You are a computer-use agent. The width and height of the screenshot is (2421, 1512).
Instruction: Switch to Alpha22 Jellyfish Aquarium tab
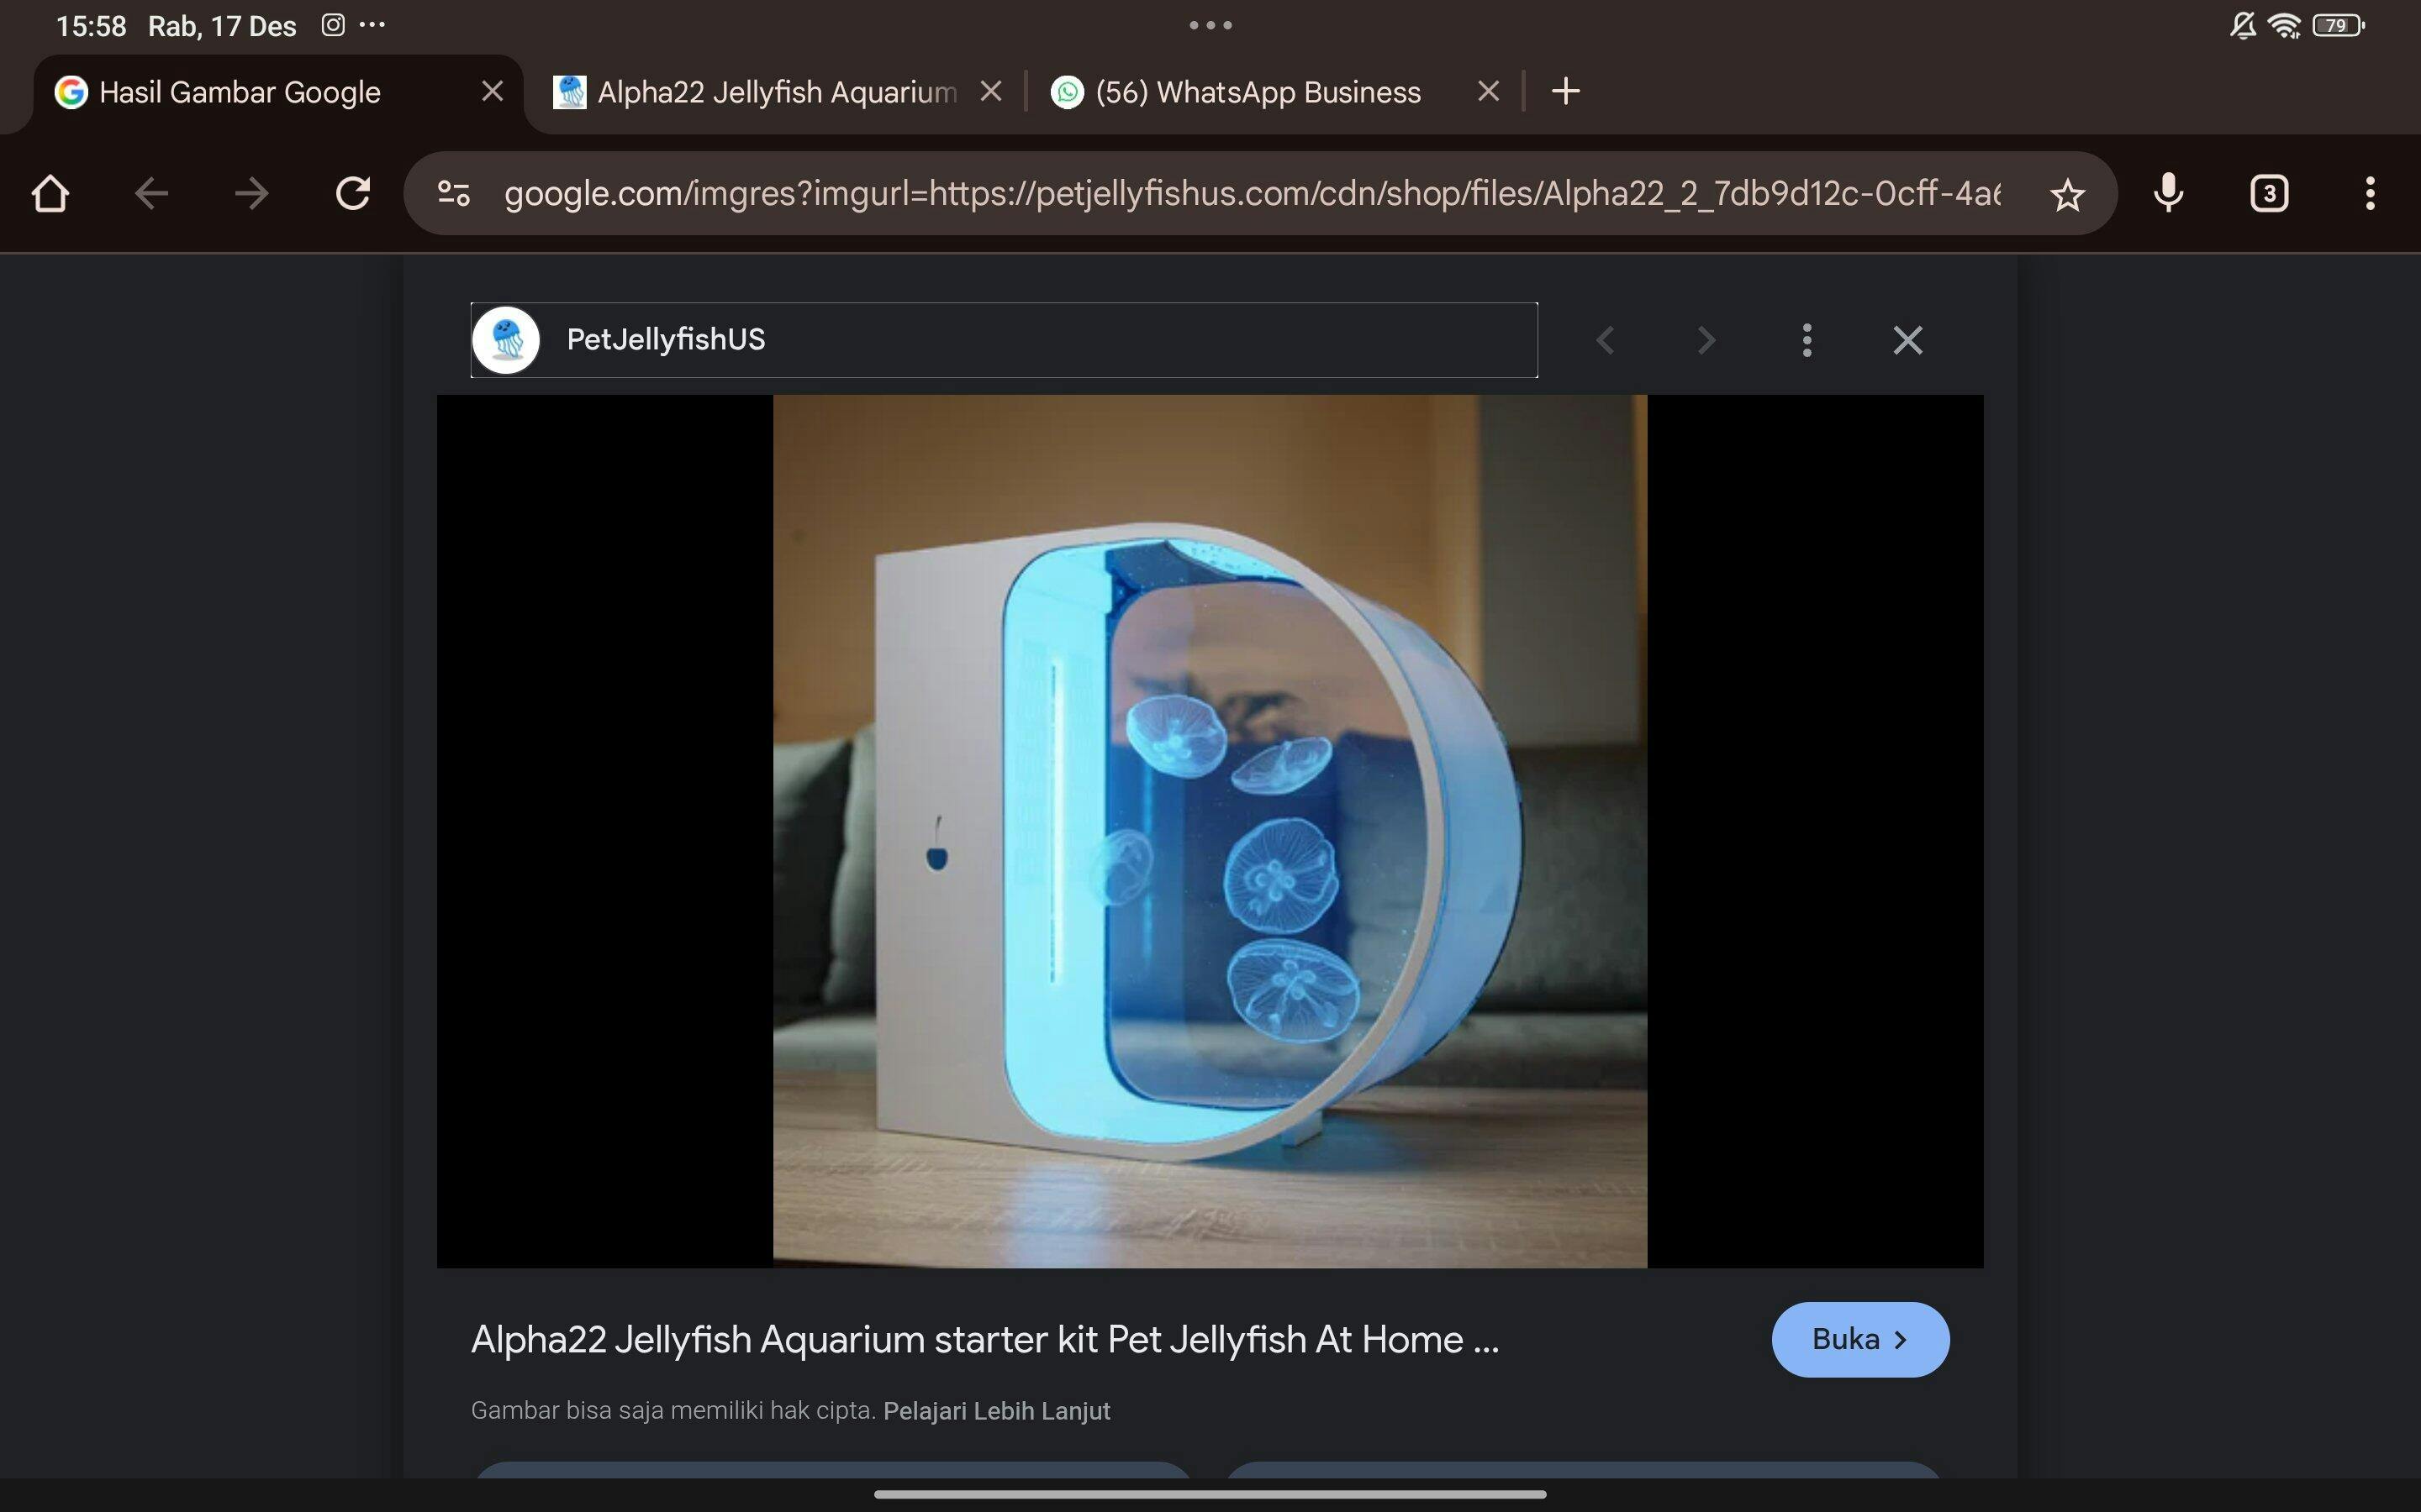click(760, 92)
